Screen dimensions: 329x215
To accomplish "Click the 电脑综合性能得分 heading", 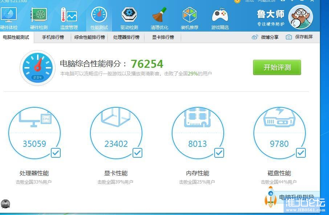I will [x=90, y=64].
